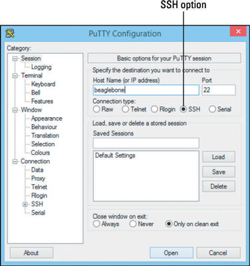250x266 pixels.
Task: Click the PuTTY icon in the title bar
Action: [x=10, y=33]
